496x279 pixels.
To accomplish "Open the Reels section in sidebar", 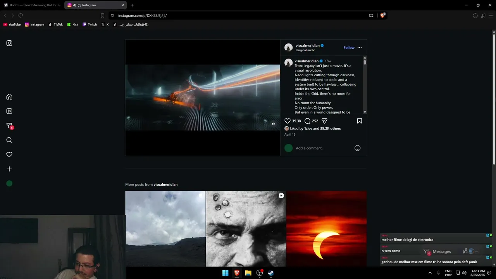I will pyautogui.click(x=9, y=111).
